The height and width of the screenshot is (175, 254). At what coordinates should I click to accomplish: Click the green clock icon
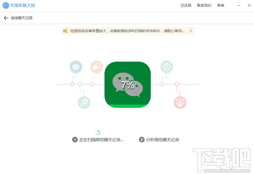pos(167,67)
